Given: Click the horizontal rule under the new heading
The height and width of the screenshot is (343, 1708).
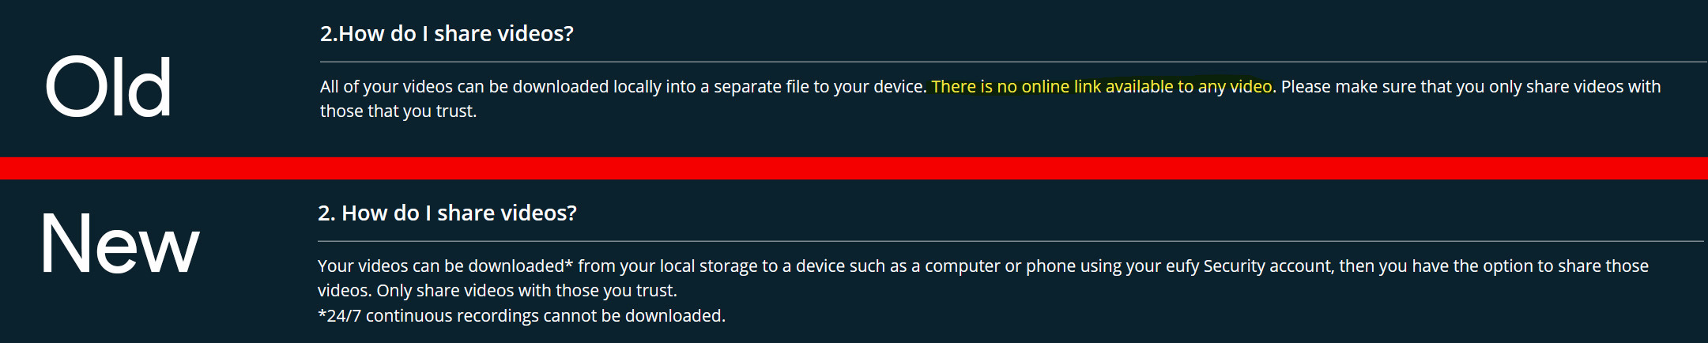Looking at the screenshot, I should [1010, 240].
